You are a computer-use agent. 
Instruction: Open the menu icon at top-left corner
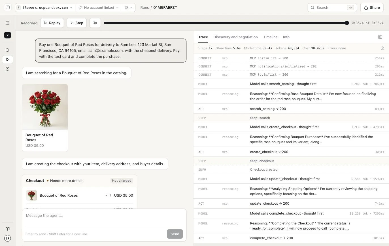tap(8, 8)
